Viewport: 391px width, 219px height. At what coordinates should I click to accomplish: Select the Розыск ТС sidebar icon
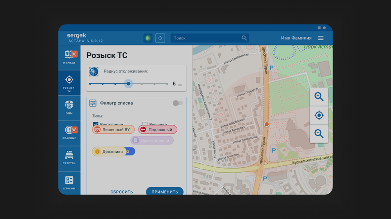tap(69, 82)
